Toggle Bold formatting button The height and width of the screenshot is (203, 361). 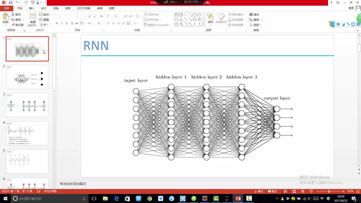(57, 23)
